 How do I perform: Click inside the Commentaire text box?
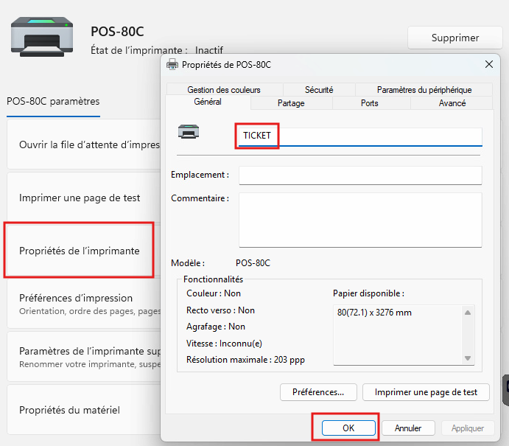point(359,220)
